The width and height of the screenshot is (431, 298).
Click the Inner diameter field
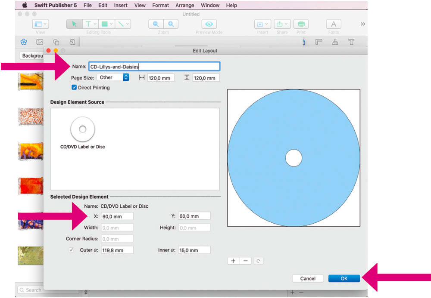194,250
